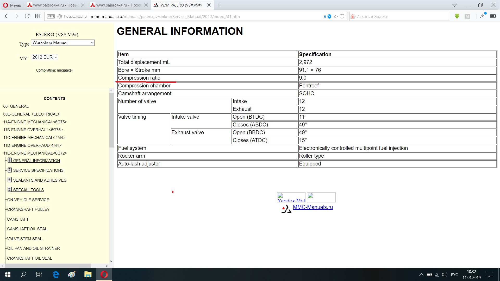Open the MY 2012 EUR dropdown
This screenshot has width=500, height=281.
pos(44,57)
